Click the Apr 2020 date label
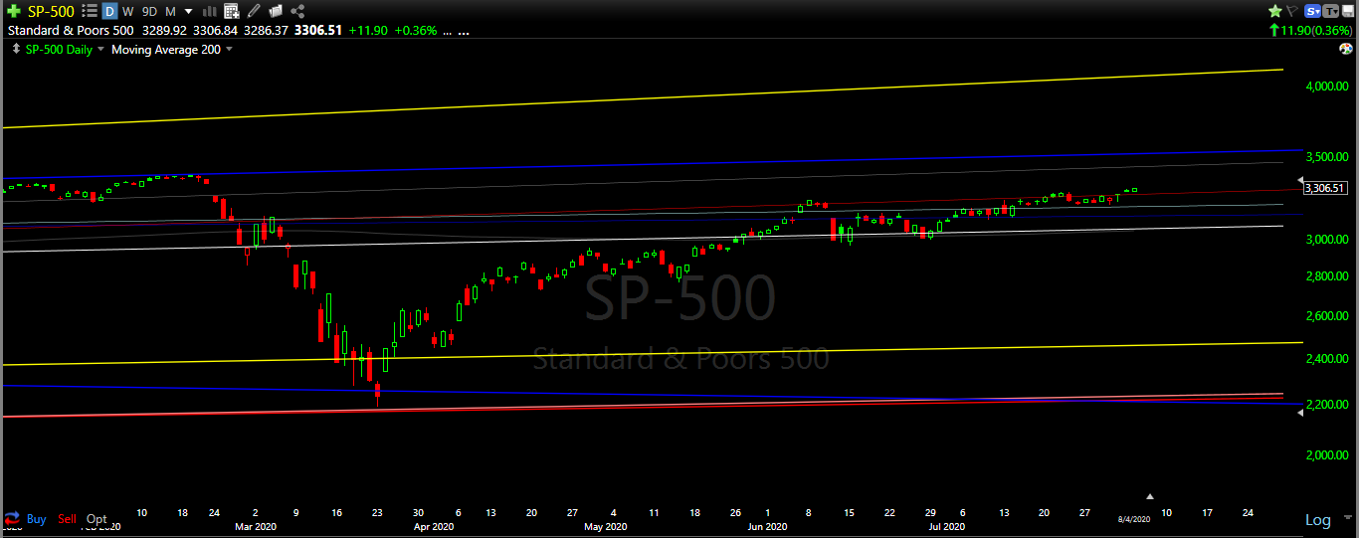This screenshot has width=1359, height=538. (434, 527)
